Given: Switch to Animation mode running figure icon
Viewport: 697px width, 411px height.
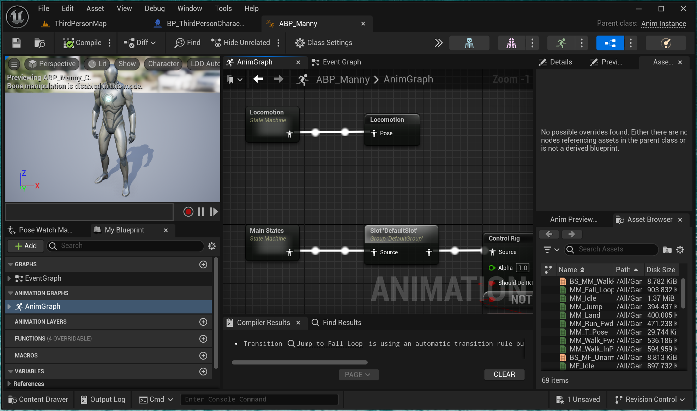Looking at the screenshot, I should coord(561,43).
